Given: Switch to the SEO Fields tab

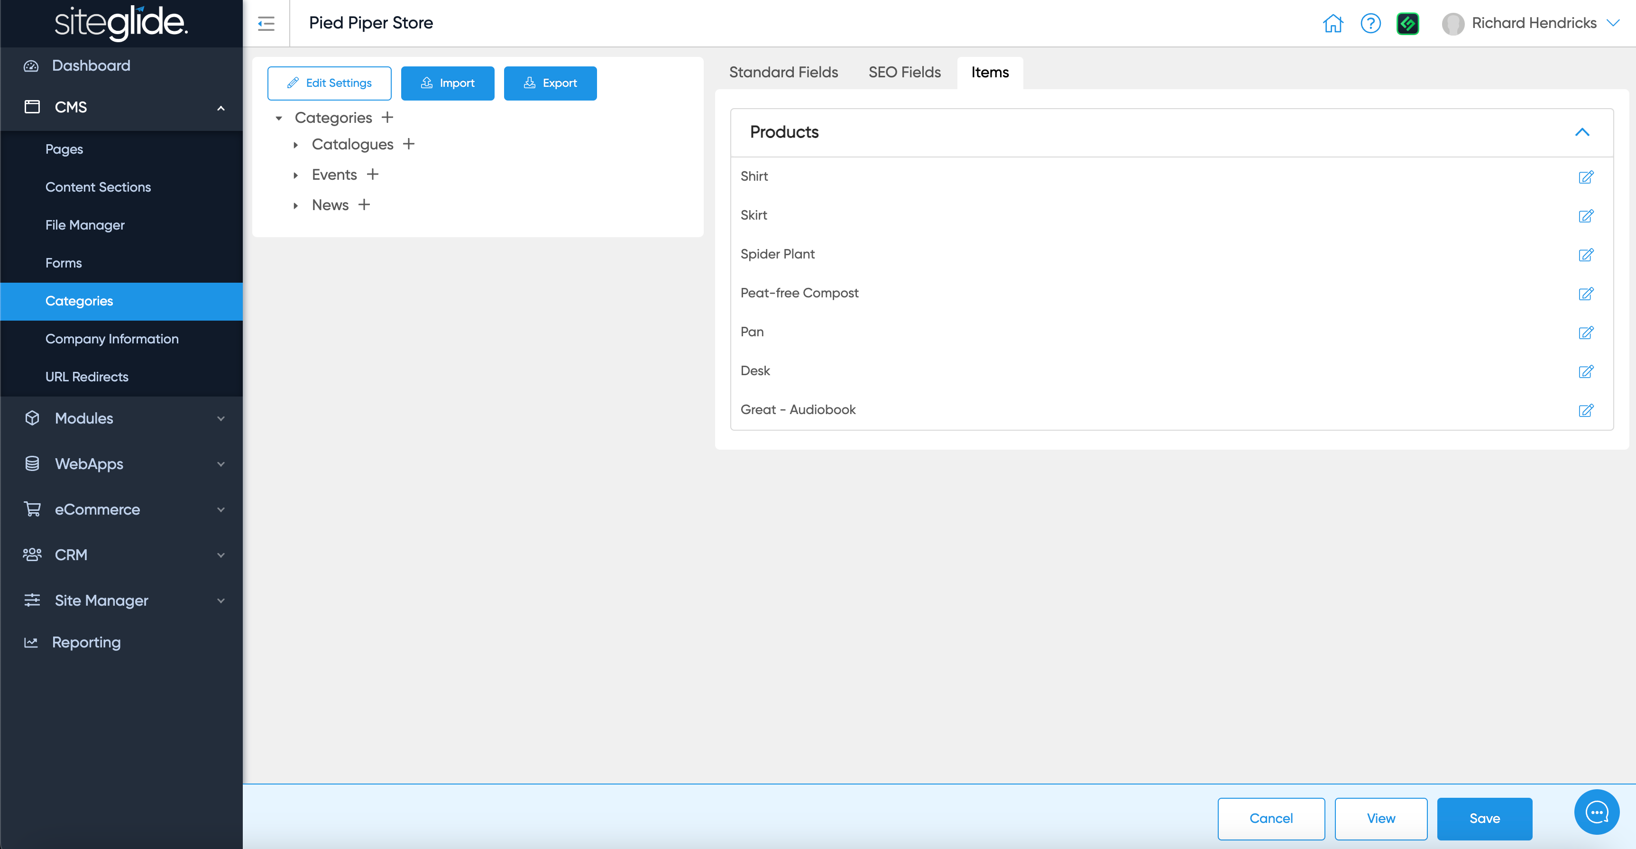Looking at the screenshot, I should [x=904, y=73].
